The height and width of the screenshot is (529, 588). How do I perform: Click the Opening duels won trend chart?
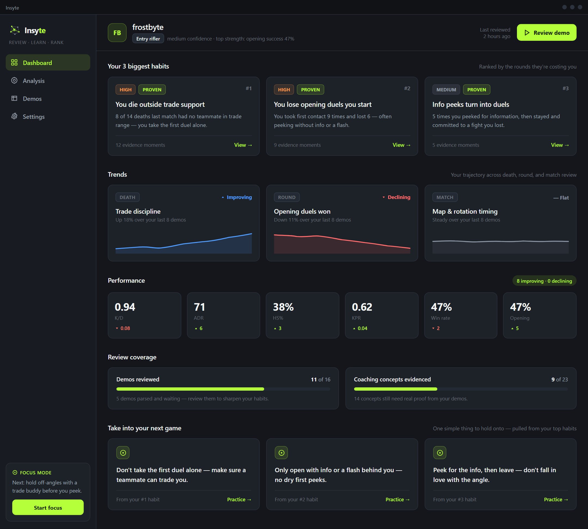pyautogui.click(x=342, y=244)
